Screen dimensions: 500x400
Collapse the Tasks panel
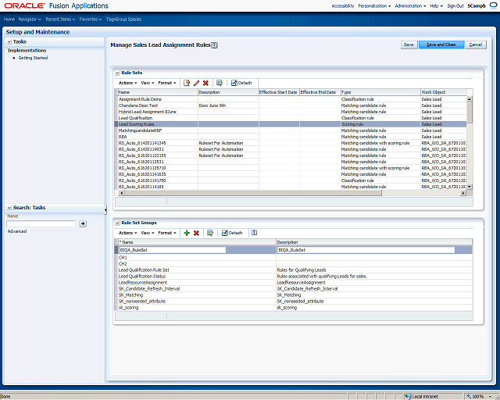(x=9, y=41)
